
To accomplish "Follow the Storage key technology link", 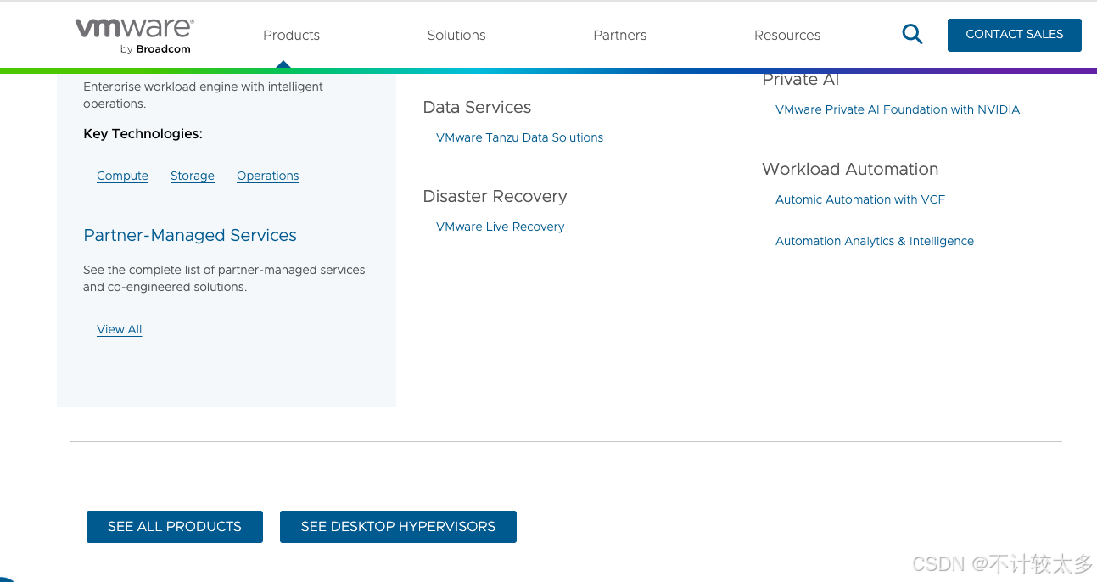I will [x=193, y=176].
